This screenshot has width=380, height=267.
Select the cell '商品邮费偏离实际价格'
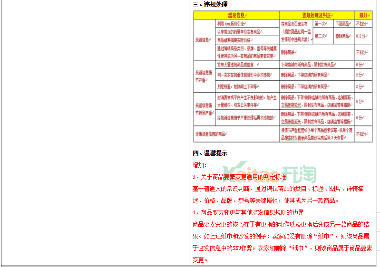click(x=247, y=40)
